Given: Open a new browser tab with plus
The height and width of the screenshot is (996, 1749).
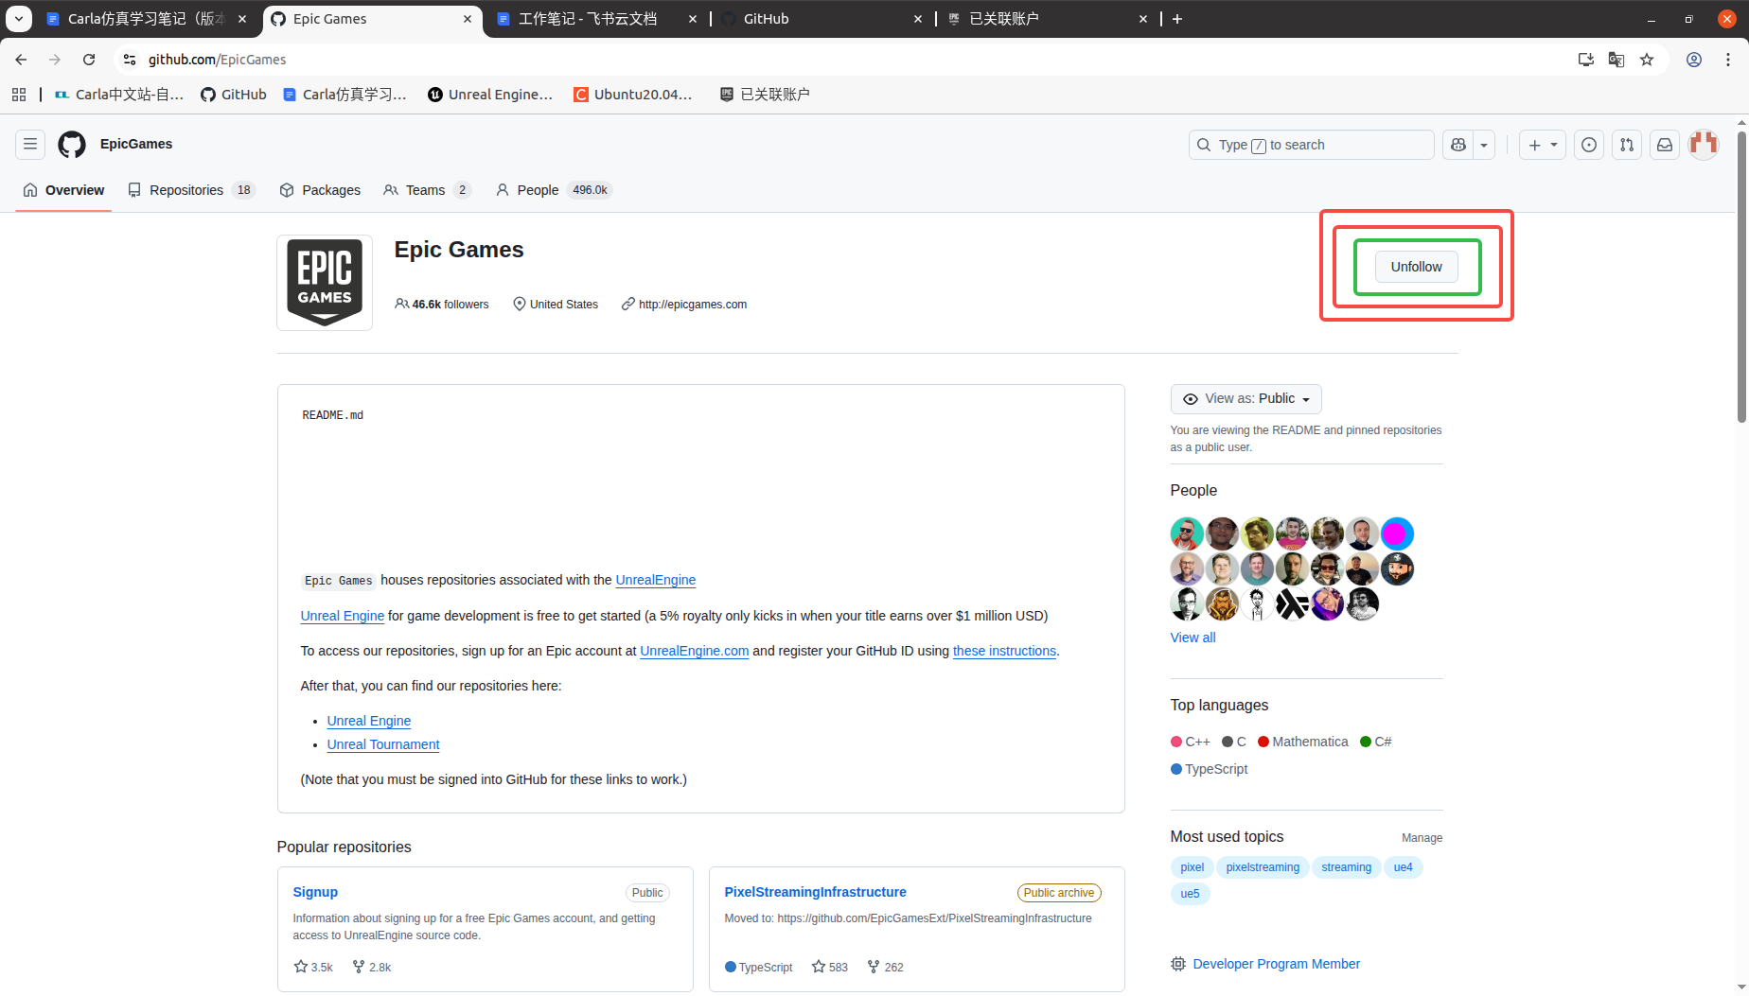Looking at the screenshot, I should pyautogui.click(x=1177, y=19).
